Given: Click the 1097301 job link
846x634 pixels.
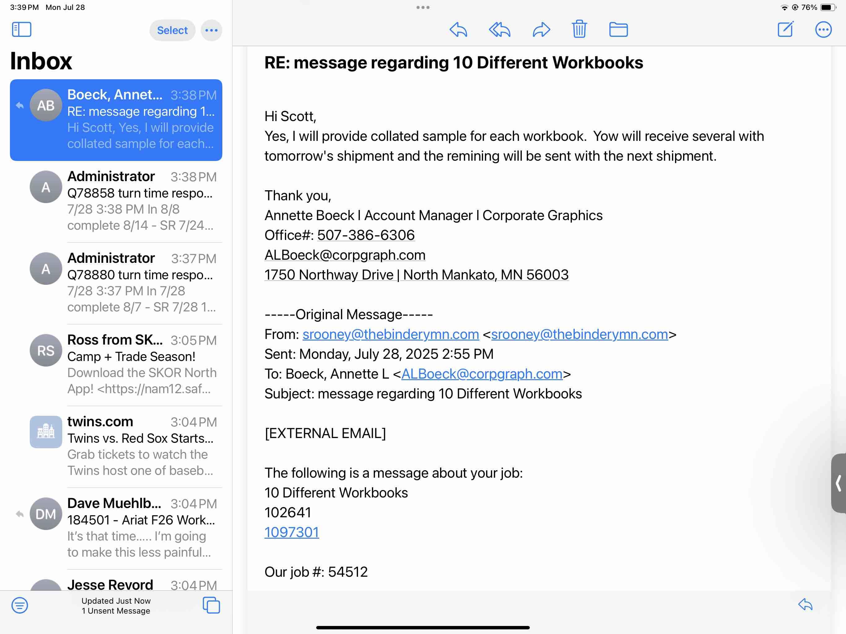Looking at the screenshot, I should point(291,532).
